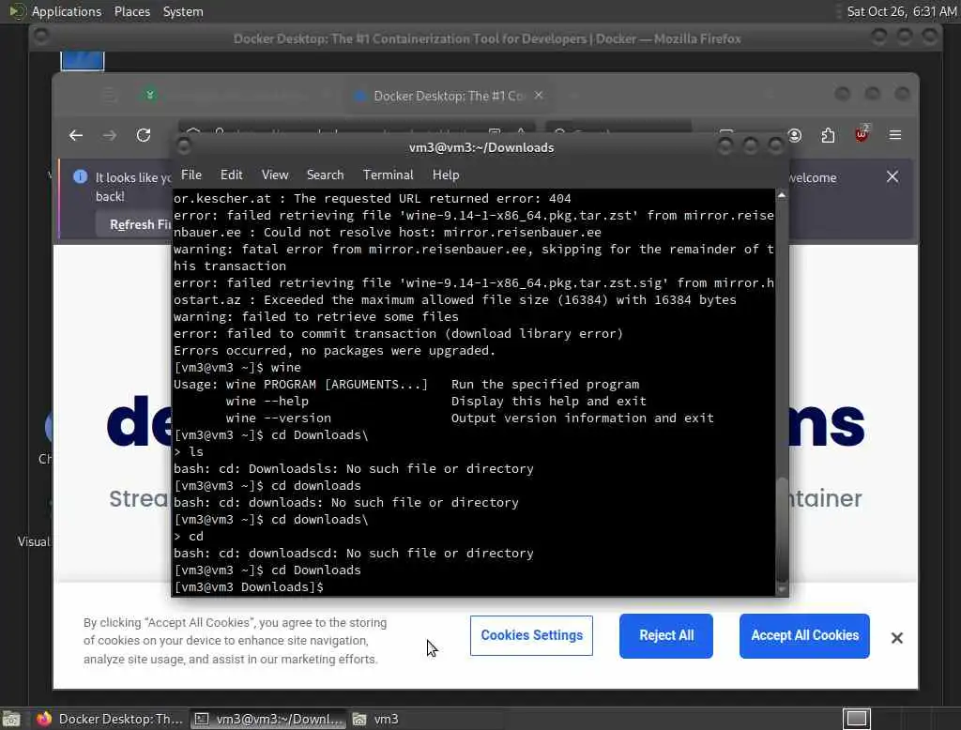Click terminal window title bar text
Viewport: 961px width, 730px height.
[x=481, y=147]
